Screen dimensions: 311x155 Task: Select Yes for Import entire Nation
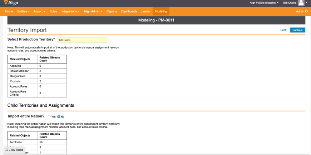49,117
